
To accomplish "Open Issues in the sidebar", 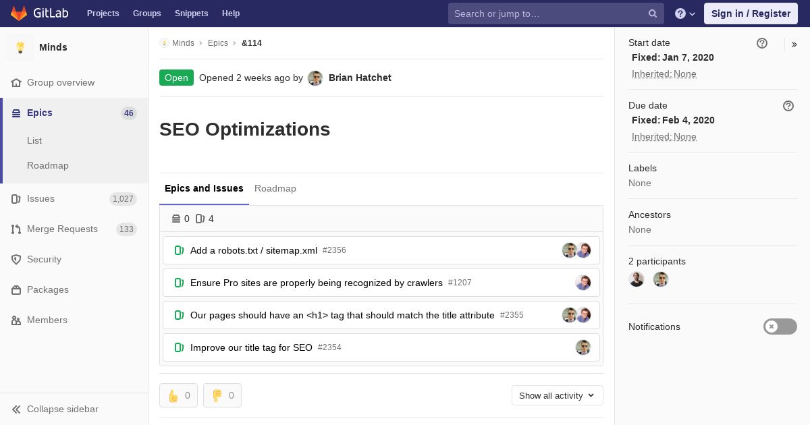I will tap(40, 198).
